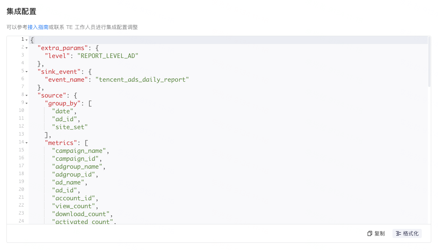The height and width of the screenshot is (250, 438).
Task: Open the 接入指南 guide link
Action: 38,27
